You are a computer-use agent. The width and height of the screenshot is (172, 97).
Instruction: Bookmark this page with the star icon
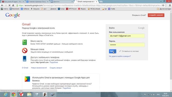point(166,5)
